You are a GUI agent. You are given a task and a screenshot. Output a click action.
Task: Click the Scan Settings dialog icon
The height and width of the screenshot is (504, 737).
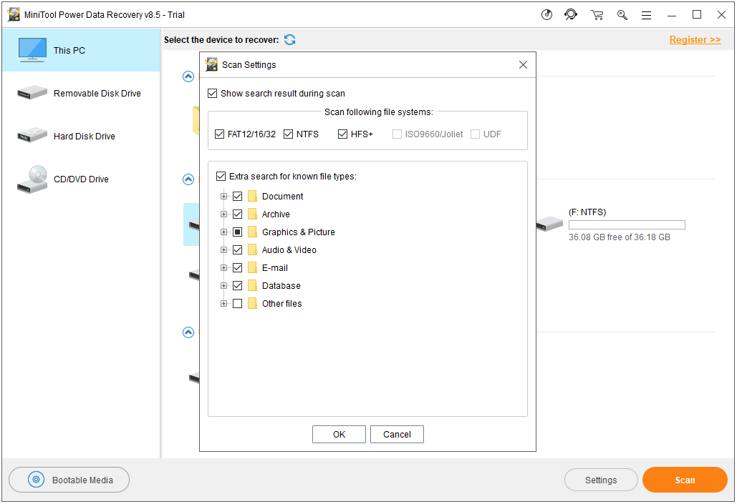211,65
